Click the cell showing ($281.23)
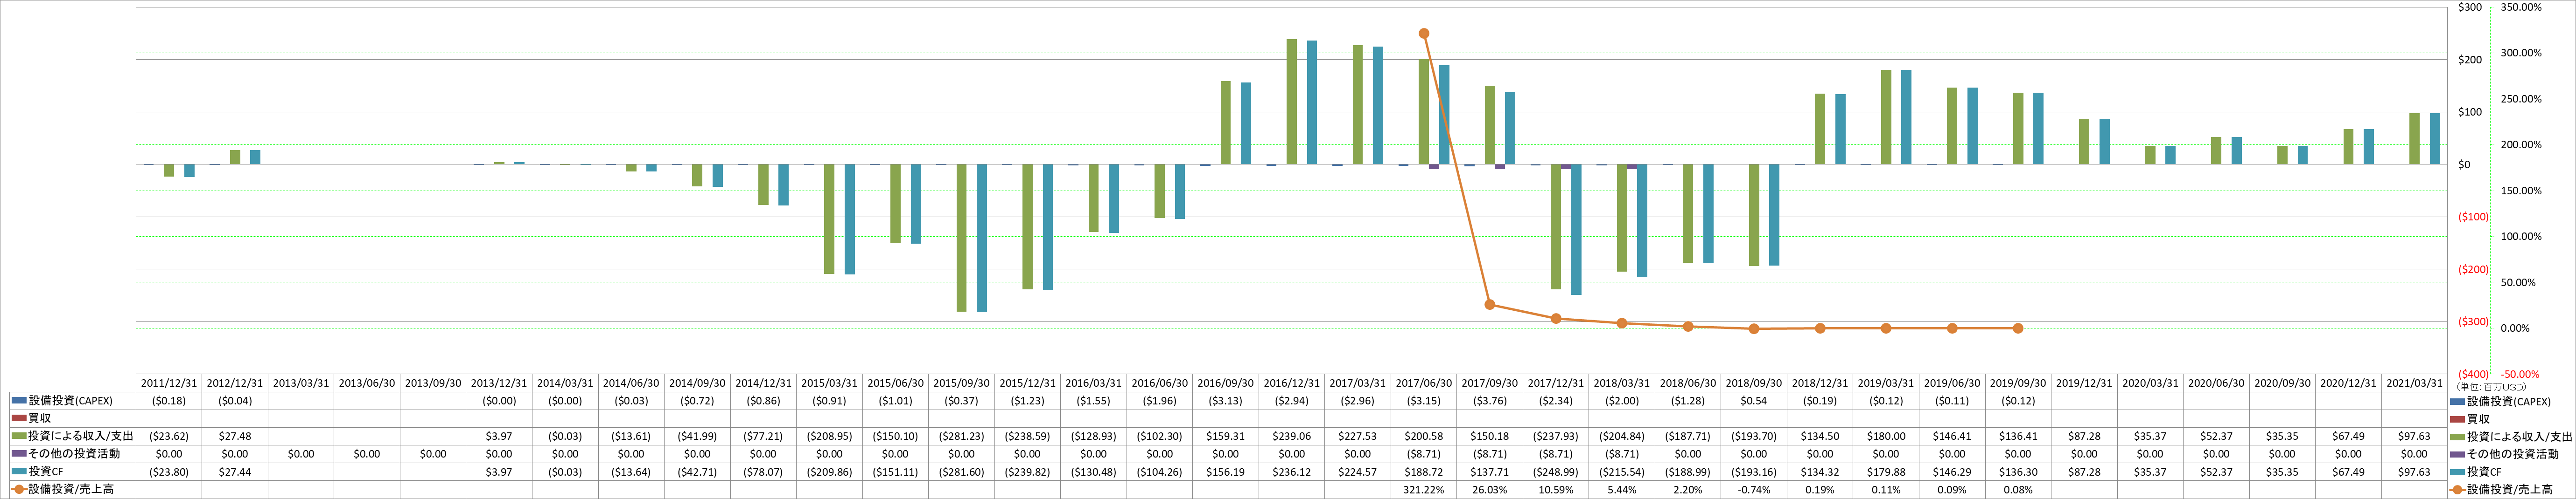 click(962, 436)
